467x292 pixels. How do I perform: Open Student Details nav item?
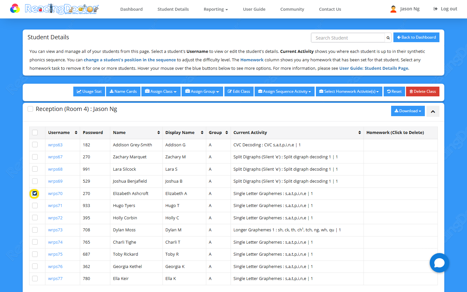(173, 9)
